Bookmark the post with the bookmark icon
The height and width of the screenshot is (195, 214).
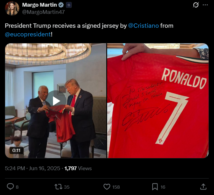pos(155,187)
